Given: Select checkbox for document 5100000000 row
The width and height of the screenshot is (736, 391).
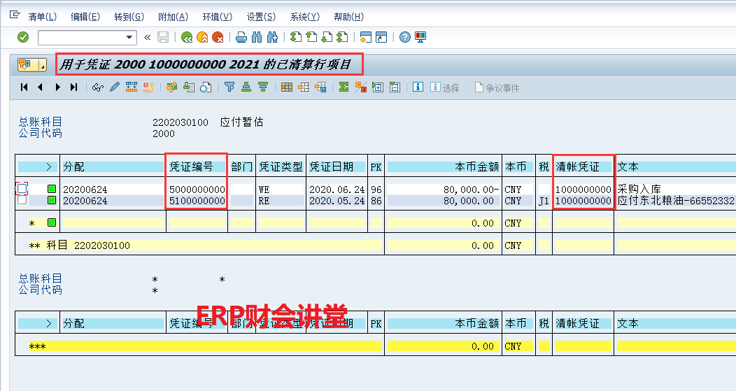Looking at the screenshot, I should tap(22, 200).
